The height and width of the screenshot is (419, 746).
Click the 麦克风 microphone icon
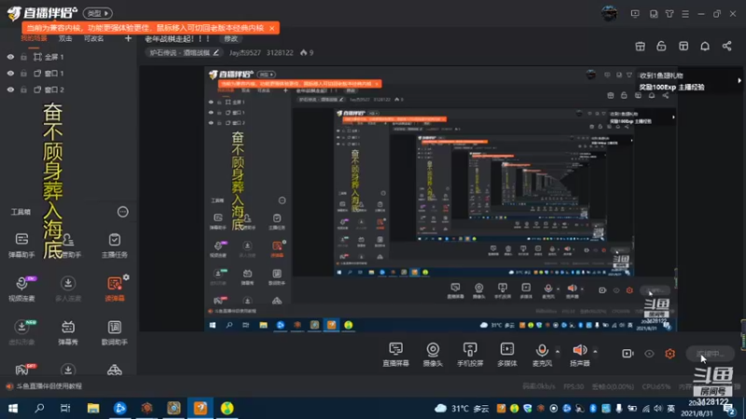pyautogui.click(x=542, y=351)
